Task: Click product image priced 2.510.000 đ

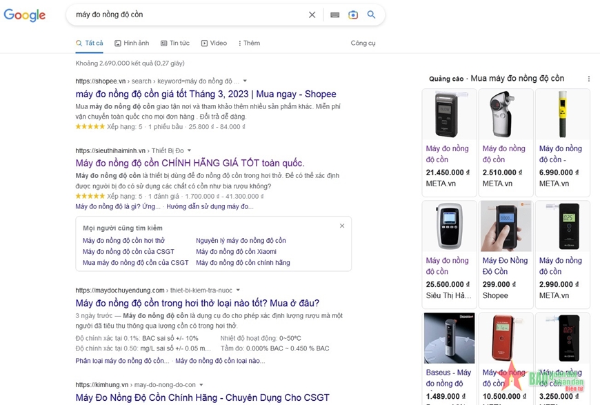Action: coord(506,114)
